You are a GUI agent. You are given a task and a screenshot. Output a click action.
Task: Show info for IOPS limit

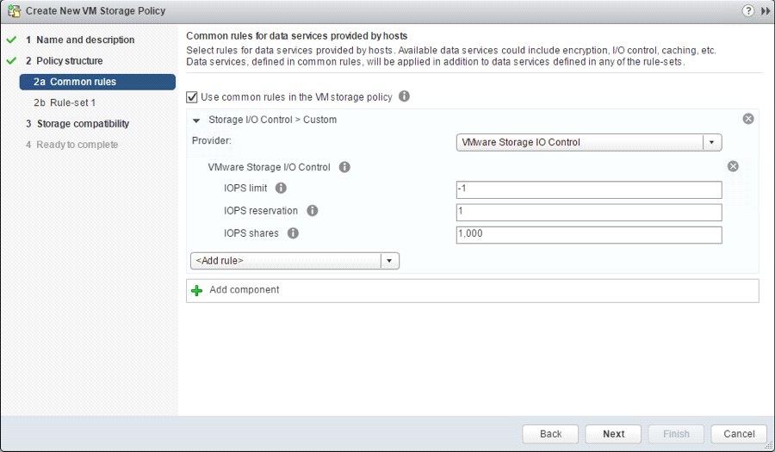(x=281, y=189)
